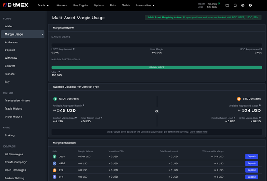The image size is (267, 181).
Task: Click the theme contrast icon
Action: pyautogui.click(x=250, y=6)
